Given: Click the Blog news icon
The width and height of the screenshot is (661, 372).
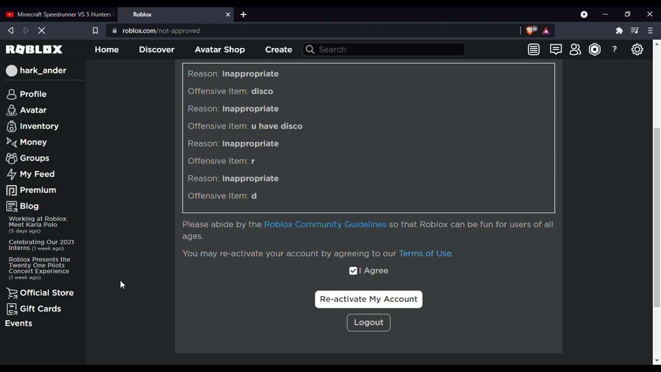Looking at the screenshot, I should (x=11, y=207).
